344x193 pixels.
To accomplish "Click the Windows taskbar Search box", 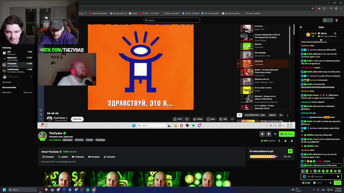I will (22, 190).
